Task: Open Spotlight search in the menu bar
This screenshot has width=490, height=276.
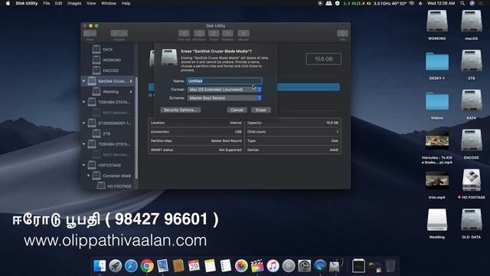Action: (x=462, y=3)
